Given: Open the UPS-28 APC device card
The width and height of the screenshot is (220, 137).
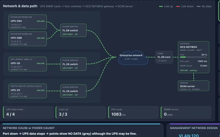Looking at the screenshot, I should pyautogui.click(x=28, y=64).
